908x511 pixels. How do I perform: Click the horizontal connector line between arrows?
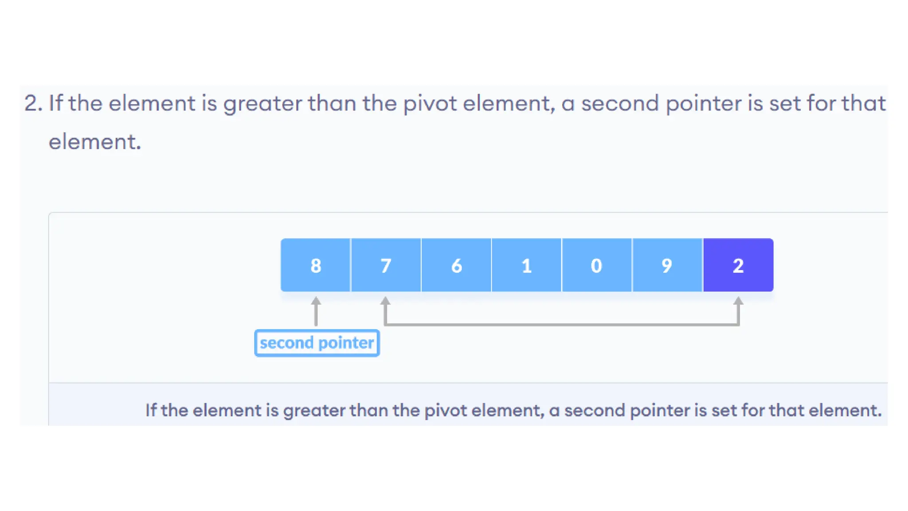pyautogui.click(x=562, y=325)
